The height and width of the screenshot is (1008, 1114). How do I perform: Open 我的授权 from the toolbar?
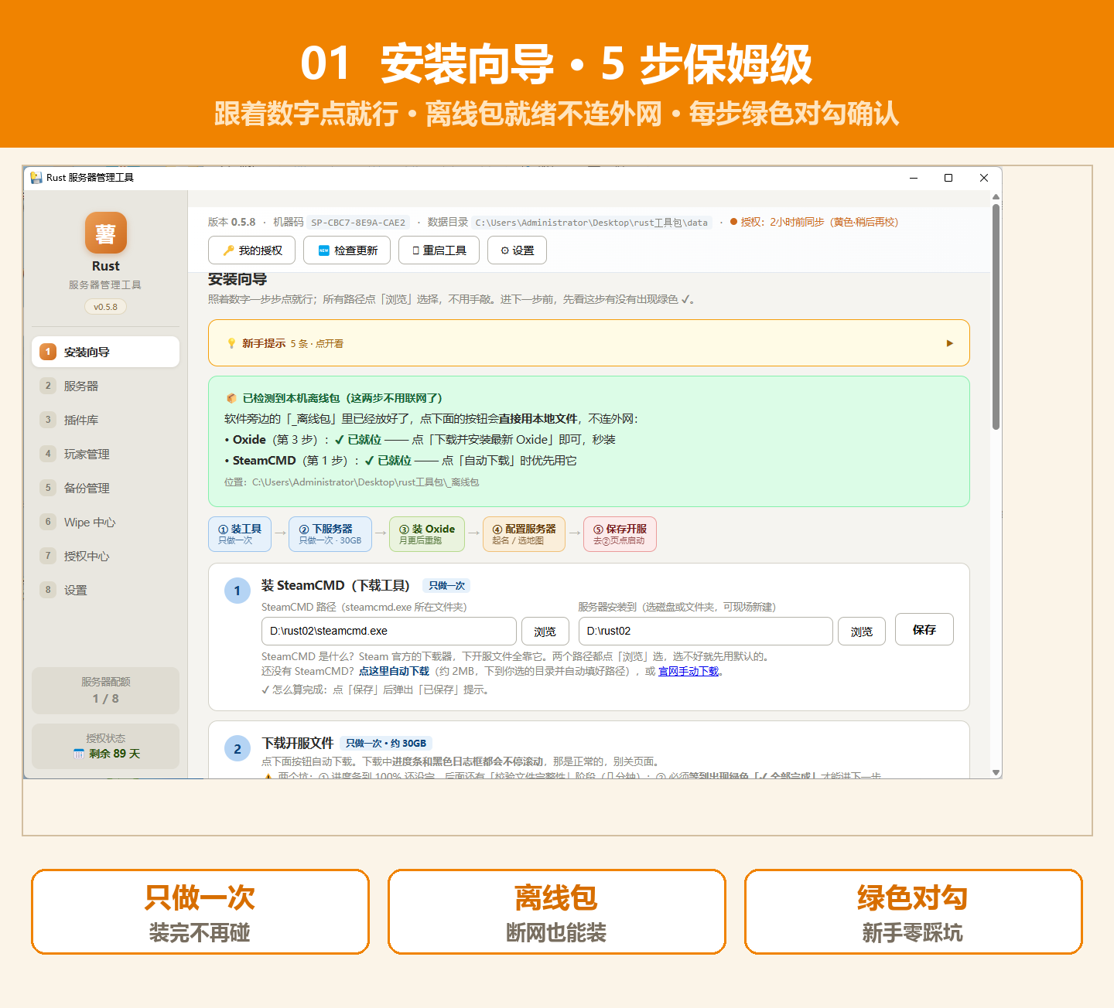(251, 250)
